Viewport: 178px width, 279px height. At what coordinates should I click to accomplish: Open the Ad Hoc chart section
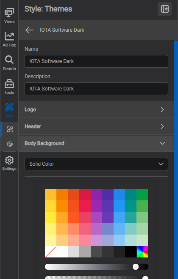[9, 39]
